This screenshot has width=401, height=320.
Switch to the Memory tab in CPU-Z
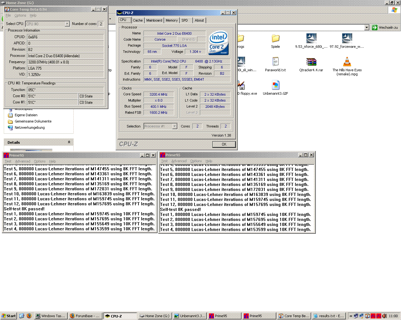(x=172, y=20)
